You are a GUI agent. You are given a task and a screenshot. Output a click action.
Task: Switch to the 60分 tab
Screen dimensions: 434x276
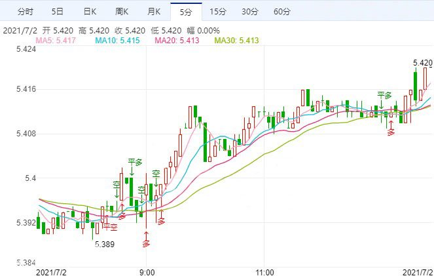[281, 12]
